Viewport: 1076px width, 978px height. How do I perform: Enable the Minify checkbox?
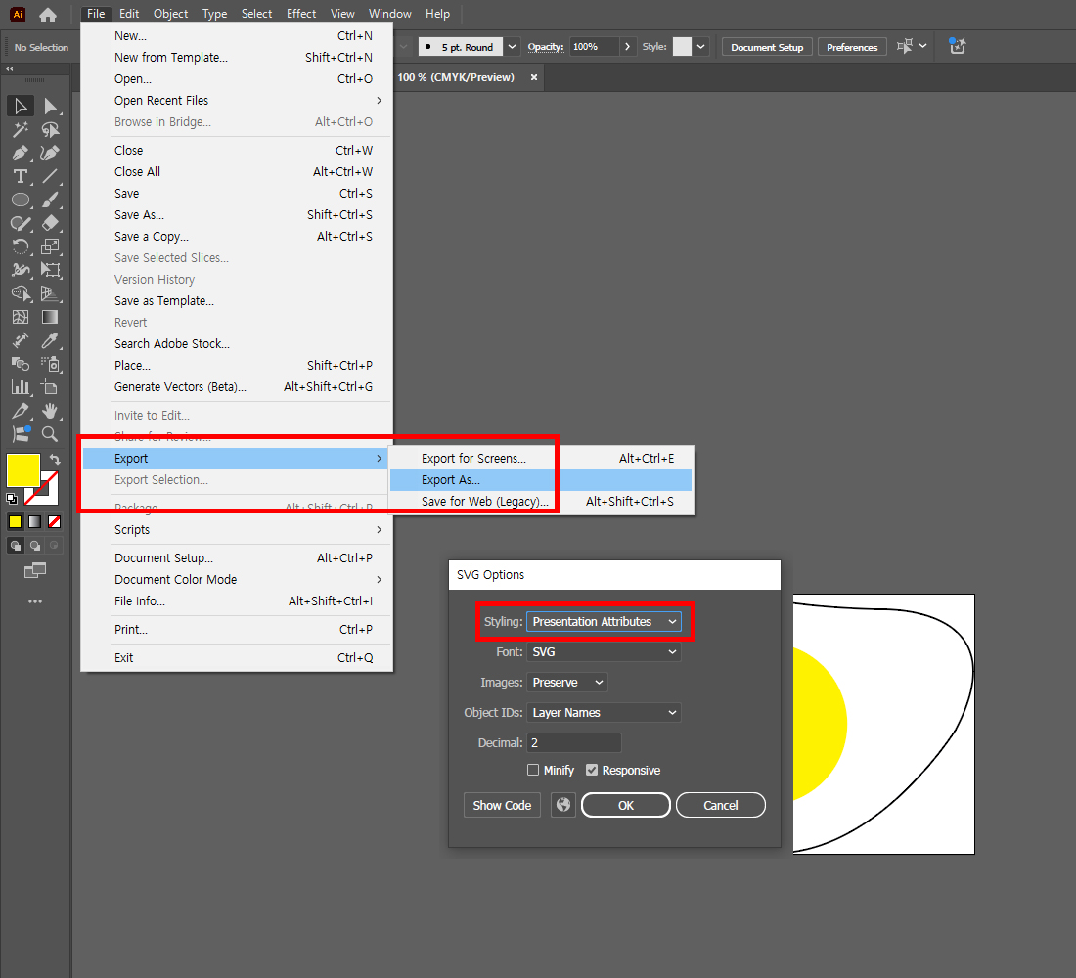[x=532, y=770]
